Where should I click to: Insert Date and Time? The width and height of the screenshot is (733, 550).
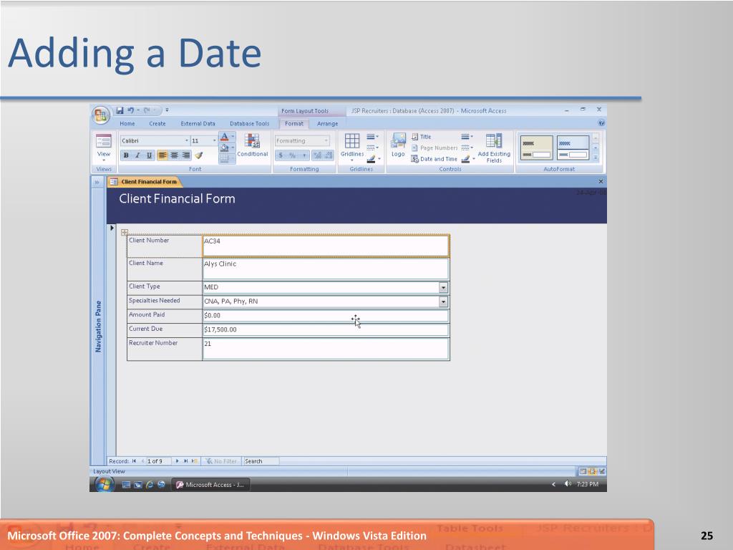pos(435,159)
